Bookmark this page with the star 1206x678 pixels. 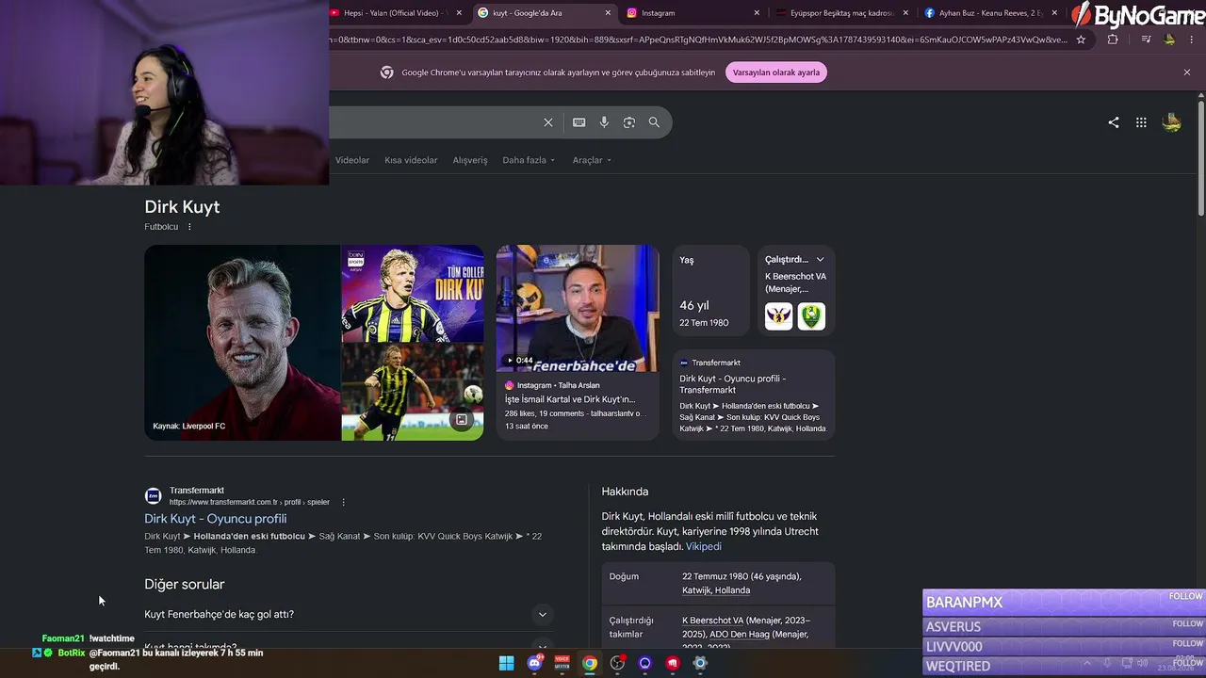point(1081,40)
